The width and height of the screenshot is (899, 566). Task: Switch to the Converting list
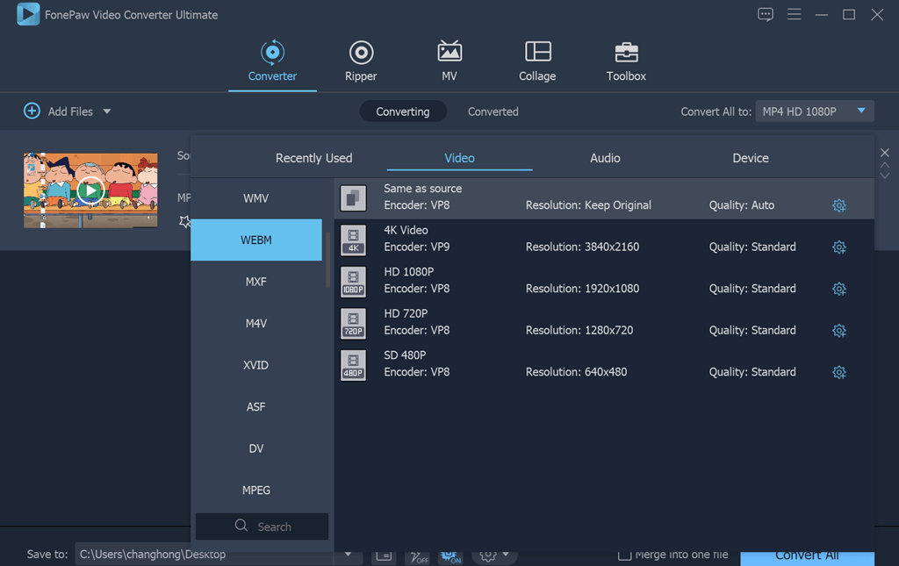[x=402, y=111]
